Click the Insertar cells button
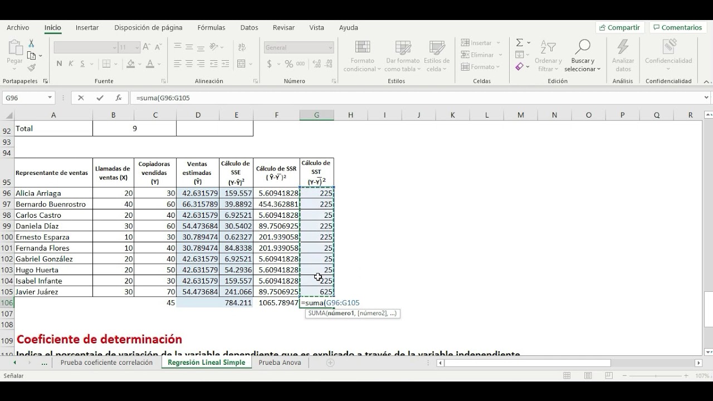 (x=481, y=43)
